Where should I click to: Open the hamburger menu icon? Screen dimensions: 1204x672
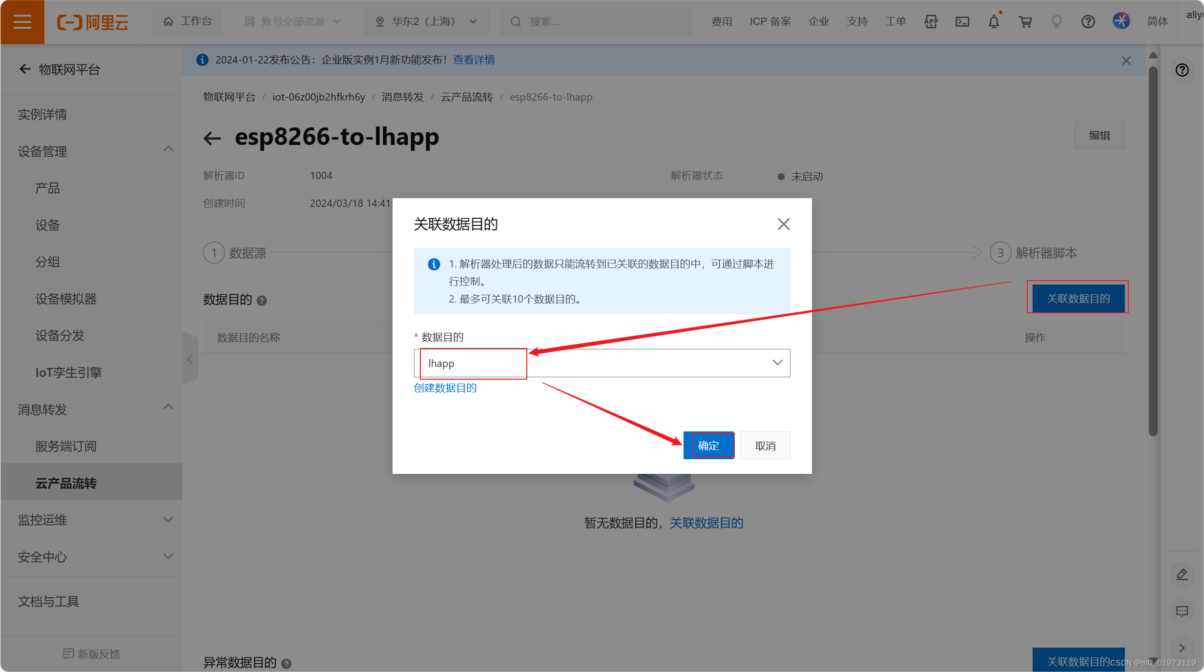(x=22, y=21)
